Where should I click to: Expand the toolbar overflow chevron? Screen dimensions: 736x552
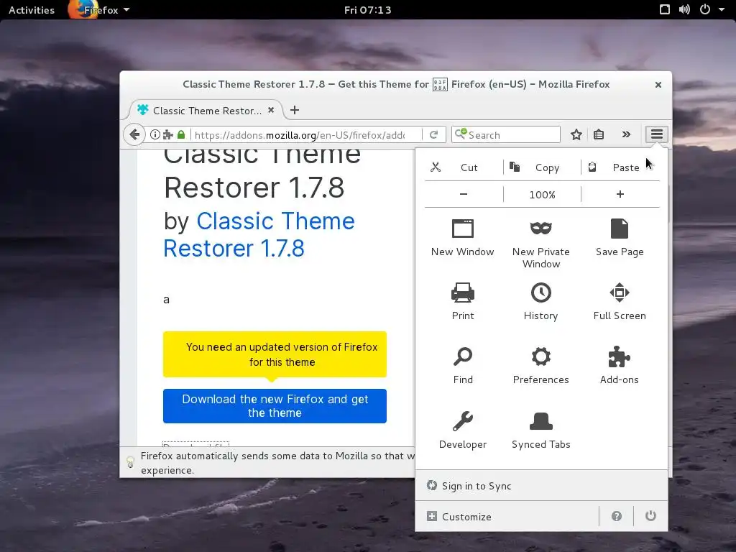click(626, 134)
